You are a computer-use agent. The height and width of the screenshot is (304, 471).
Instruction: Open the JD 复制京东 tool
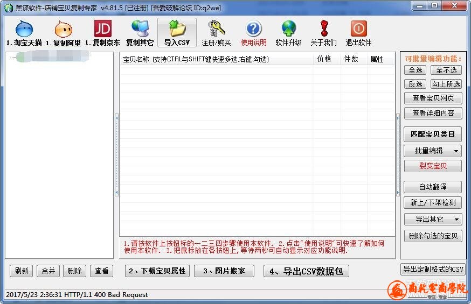coord(102,29)
